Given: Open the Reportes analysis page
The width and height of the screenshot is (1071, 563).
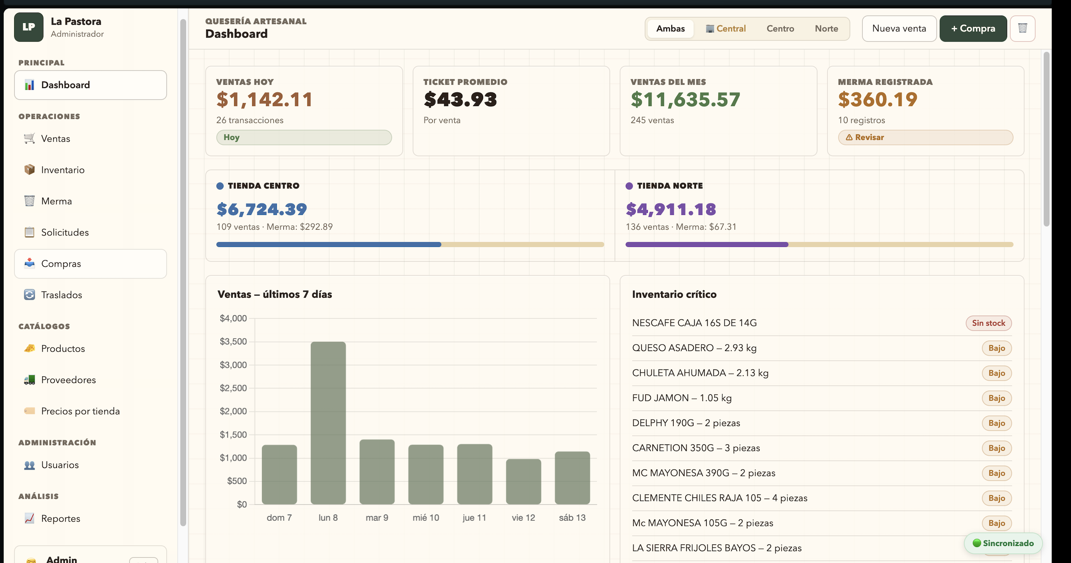Looking at the screenshot, I should (x=91, y=518).
